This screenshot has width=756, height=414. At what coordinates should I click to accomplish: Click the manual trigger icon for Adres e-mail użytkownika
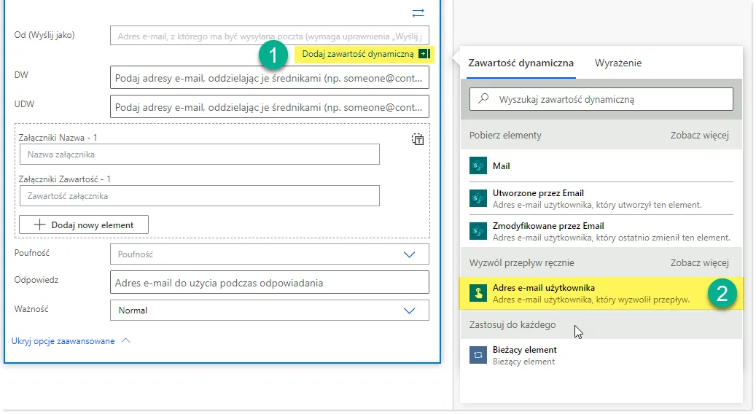click(478, 293)
